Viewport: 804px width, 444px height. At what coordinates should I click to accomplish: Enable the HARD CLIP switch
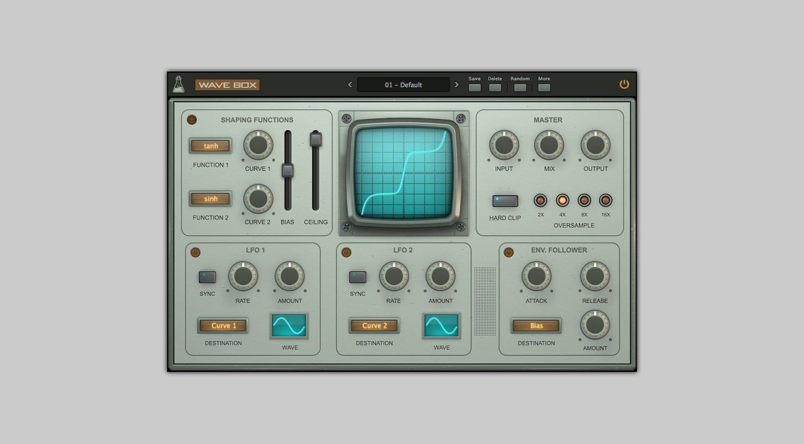tap(504, 202)
